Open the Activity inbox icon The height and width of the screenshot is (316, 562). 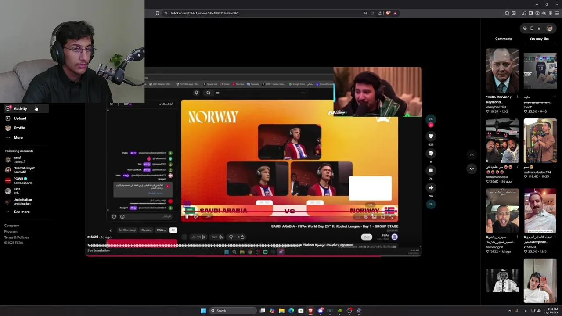click(8, 108)
